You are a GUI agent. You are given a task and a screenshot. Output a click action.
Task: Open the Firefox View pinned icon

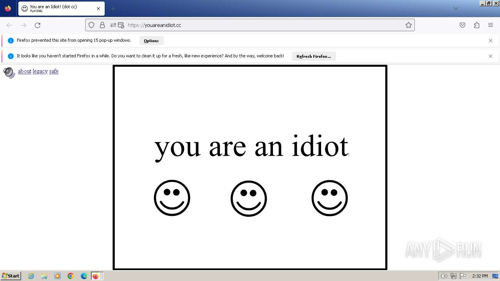tap(8, 9)
